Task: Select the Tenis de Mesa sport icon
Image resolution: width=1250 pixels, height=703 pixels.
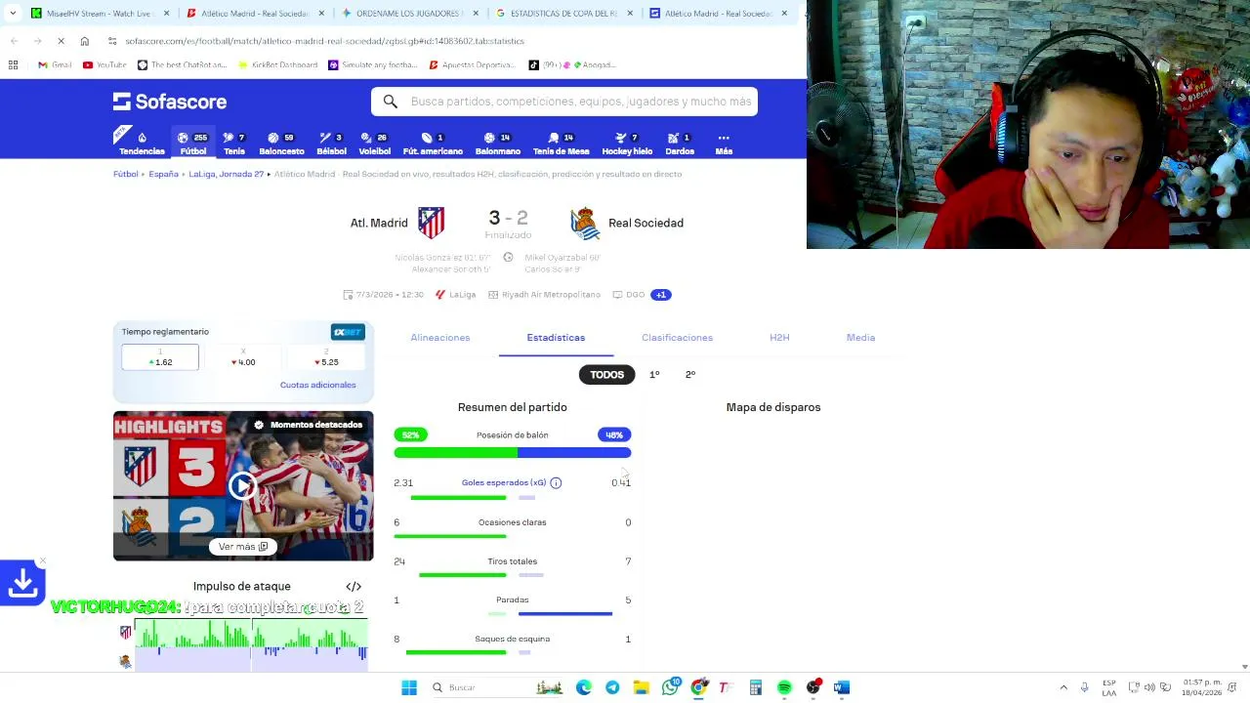Action: pos(561,144)
